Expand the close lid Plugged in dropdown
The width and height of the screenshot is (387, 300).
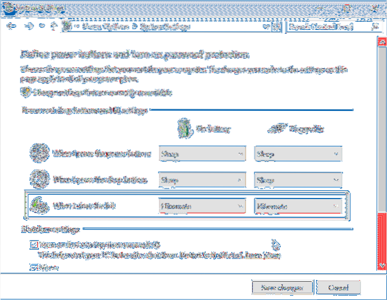(x=298, y=206)
